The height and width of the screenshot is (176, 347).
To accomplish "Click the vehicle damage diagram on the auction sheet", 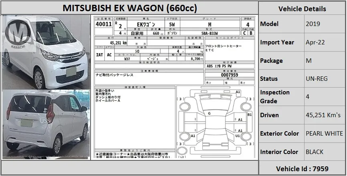I will click(215, 122).
